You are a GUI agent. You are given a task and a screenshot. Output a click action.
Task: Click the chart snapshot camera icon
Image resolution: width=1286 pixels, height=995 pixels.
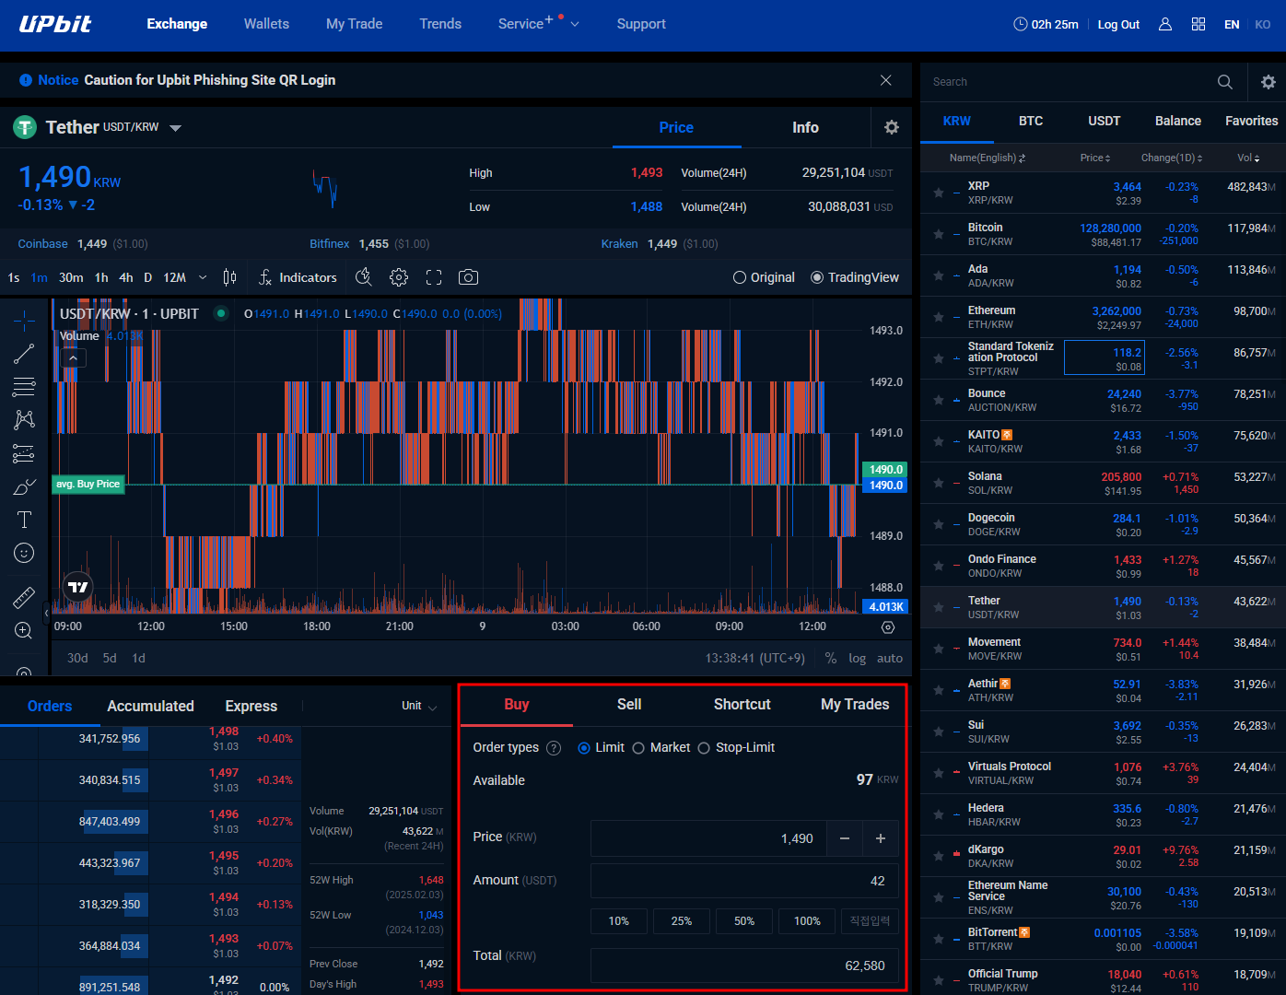pos(468,277)
